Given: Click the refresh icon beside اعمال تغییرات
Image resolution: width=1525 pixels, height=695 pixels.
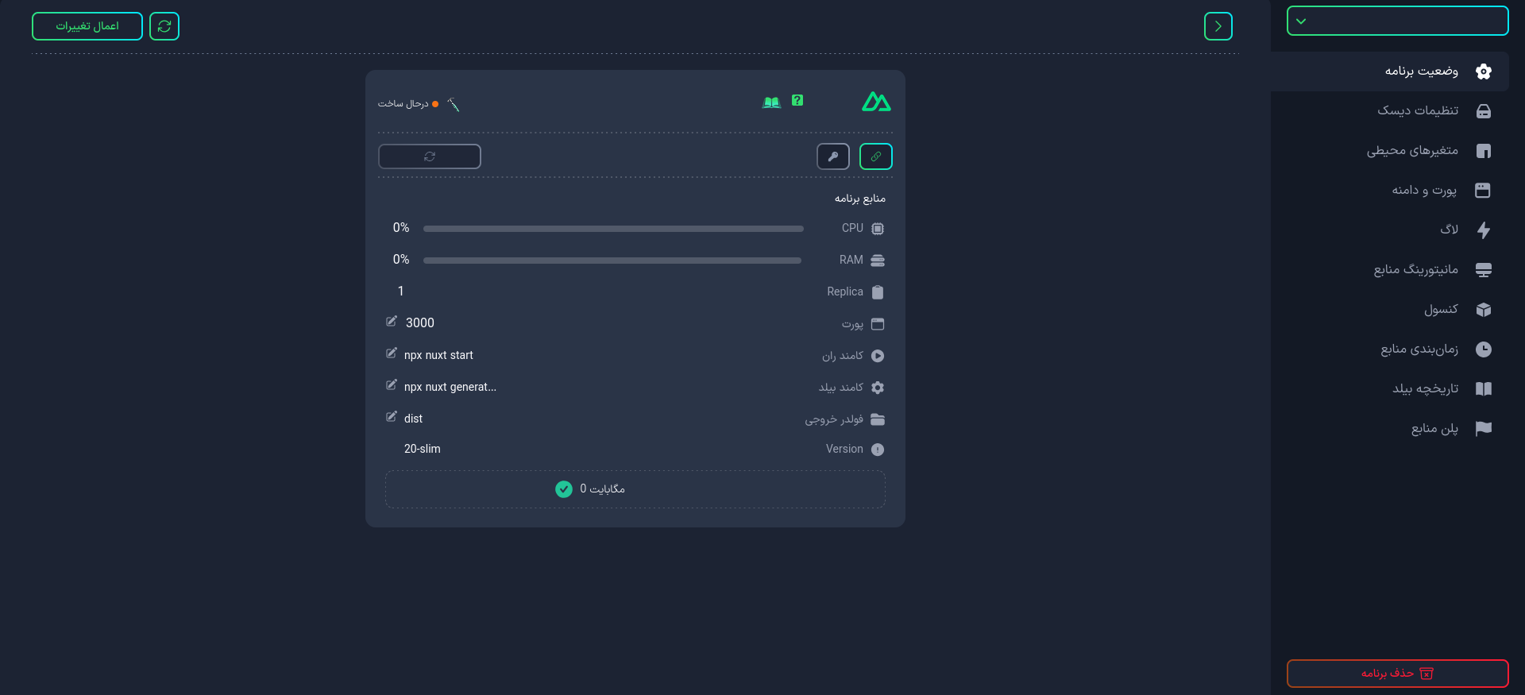Looking at the screenshot, I should pyautogui.click(x=164, y=26).
